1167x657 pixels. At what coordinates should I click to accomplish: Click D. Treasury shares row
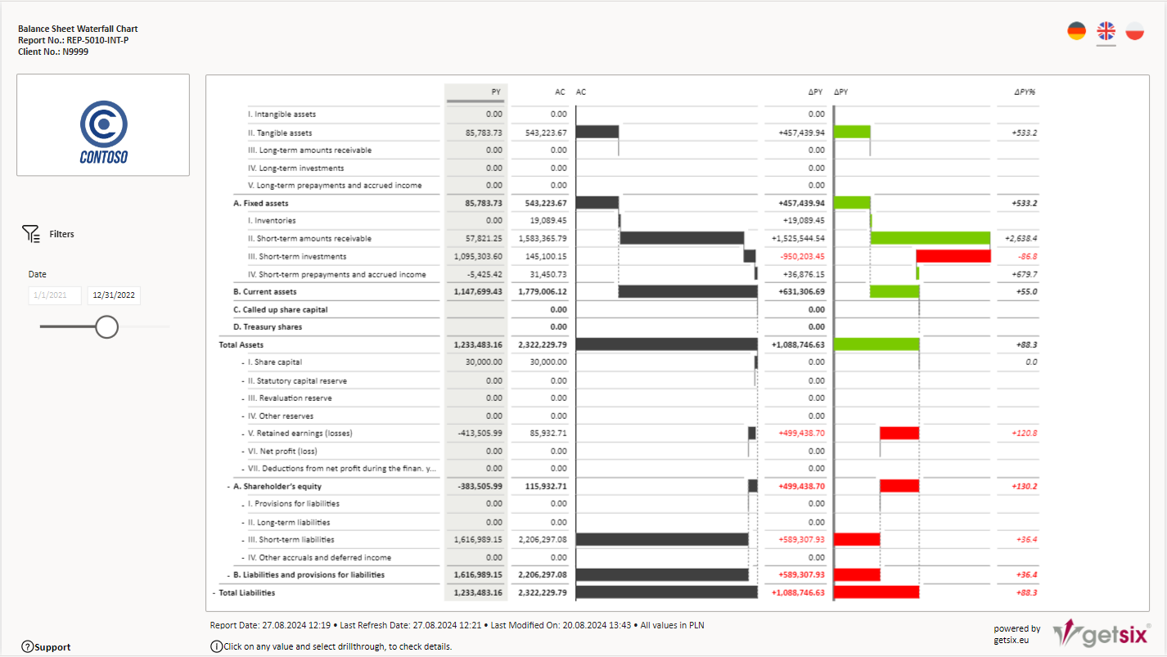[268, 326]
